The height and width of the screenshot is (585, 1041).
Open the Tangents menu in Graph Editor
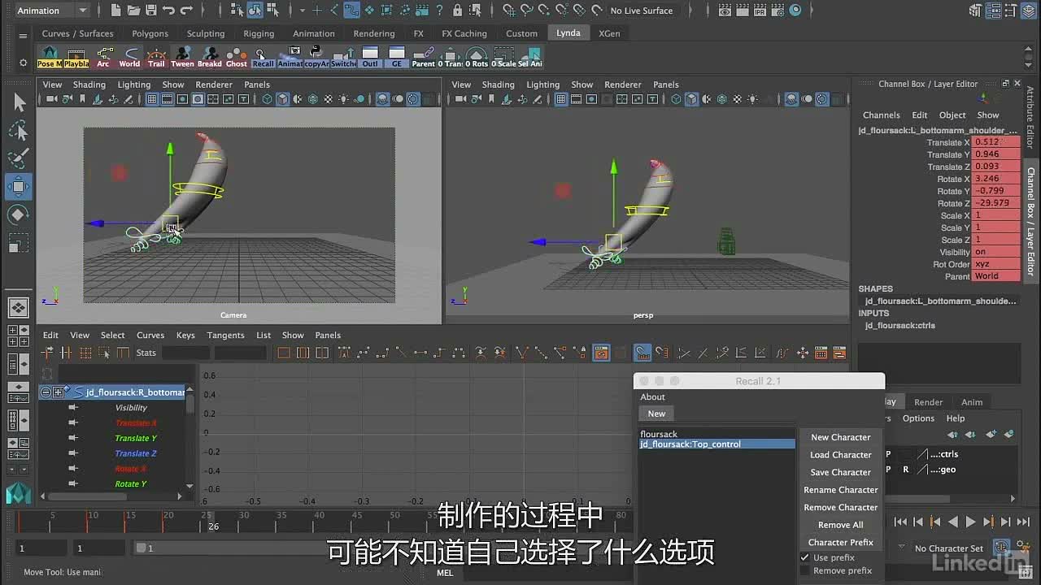click(225, 335)
